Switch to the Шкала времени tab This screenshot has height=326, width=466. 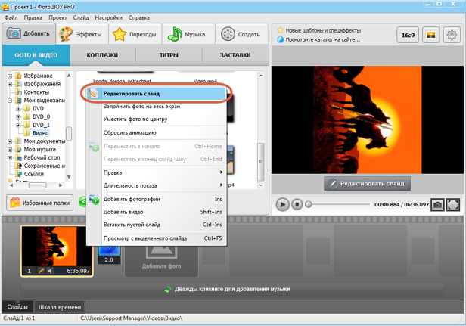tap(60, 307)
